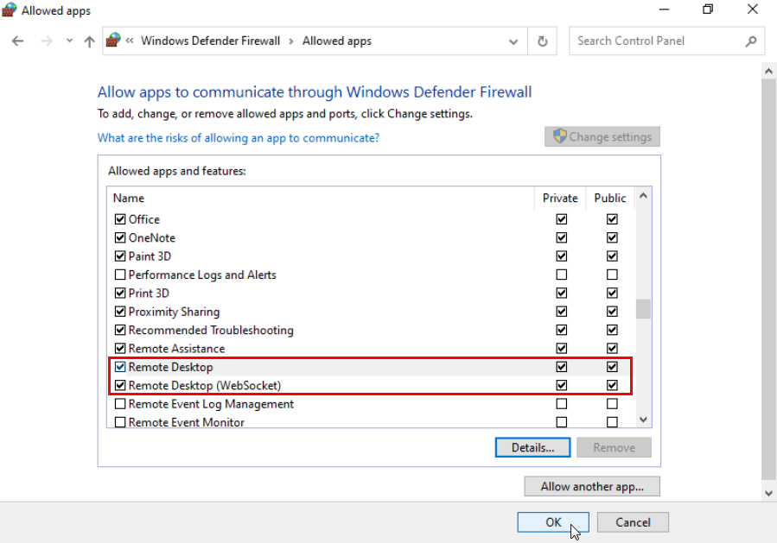This screenshot has width=777, height=543.
Task: Toggle the Proximity Sharing checkbox
Action: click(x=120, y=312)
